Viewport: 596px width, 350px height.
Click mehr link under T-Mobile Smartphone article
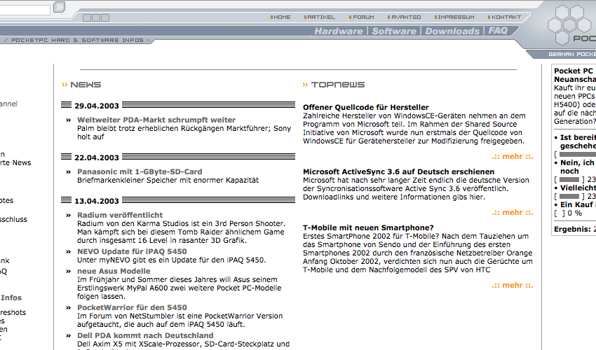[x=513, y=286]
